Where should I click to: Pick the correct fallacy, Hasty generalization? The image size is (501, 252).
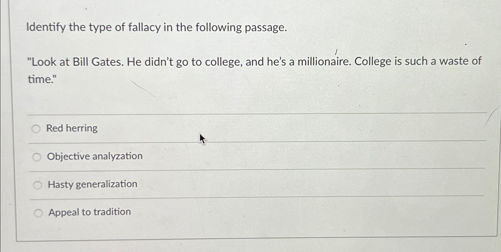click(x=38, y=185)
